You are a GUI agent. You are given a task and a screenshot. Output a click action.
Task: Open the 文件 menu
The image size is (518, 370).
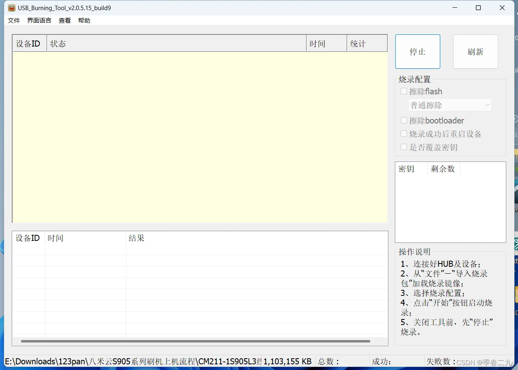pyautogui.click(x=14, y=20)
